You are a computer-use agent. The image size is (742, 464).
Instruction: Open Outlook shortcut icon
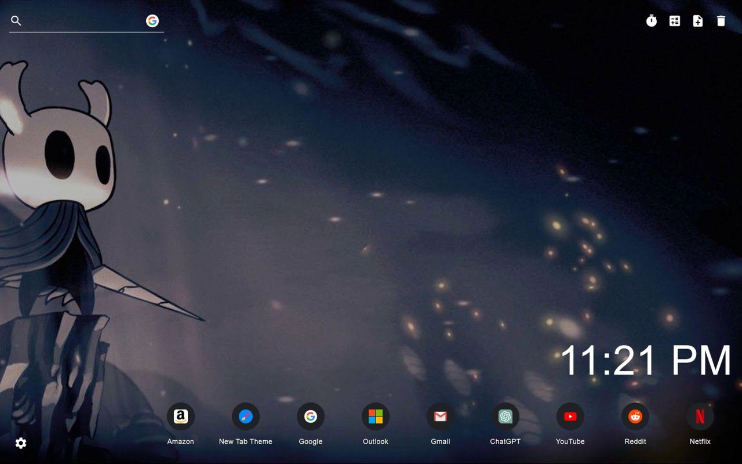coord(376,416)
